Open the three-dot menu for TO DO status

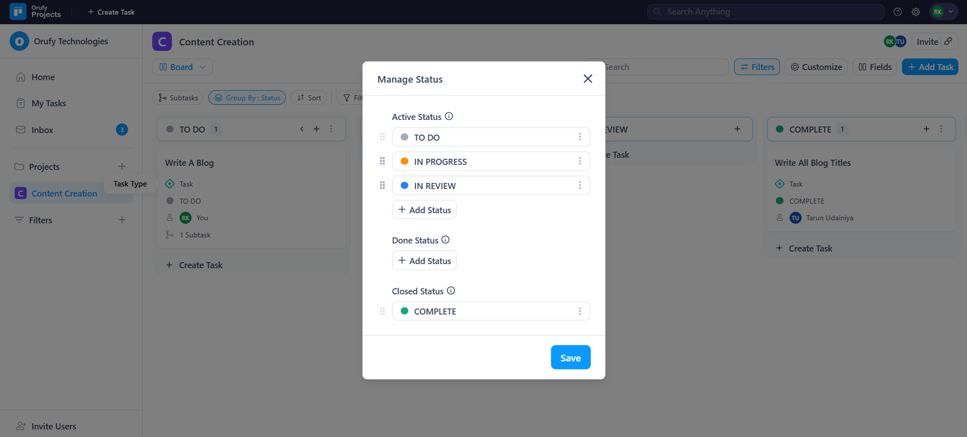coord(580,137)
